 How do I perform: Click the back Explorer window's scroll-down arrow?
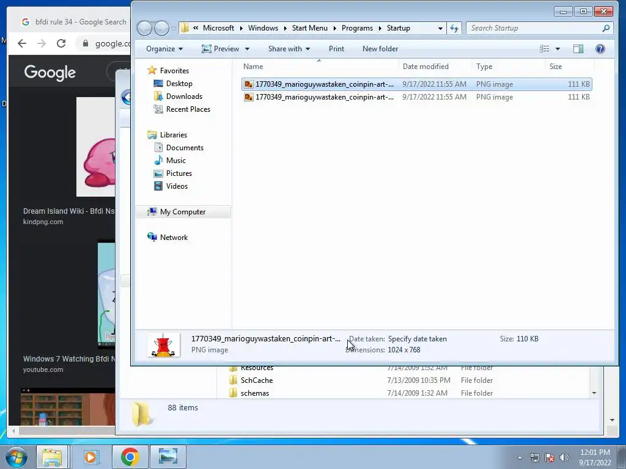(x=594, y=393)
